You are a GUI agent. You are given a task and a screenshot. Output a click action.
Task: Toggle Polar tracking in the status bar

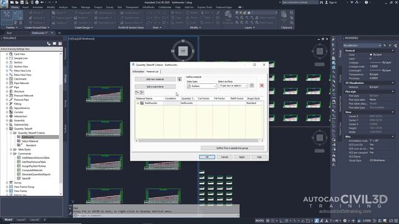pyautogui.click(x=287, y=221)
